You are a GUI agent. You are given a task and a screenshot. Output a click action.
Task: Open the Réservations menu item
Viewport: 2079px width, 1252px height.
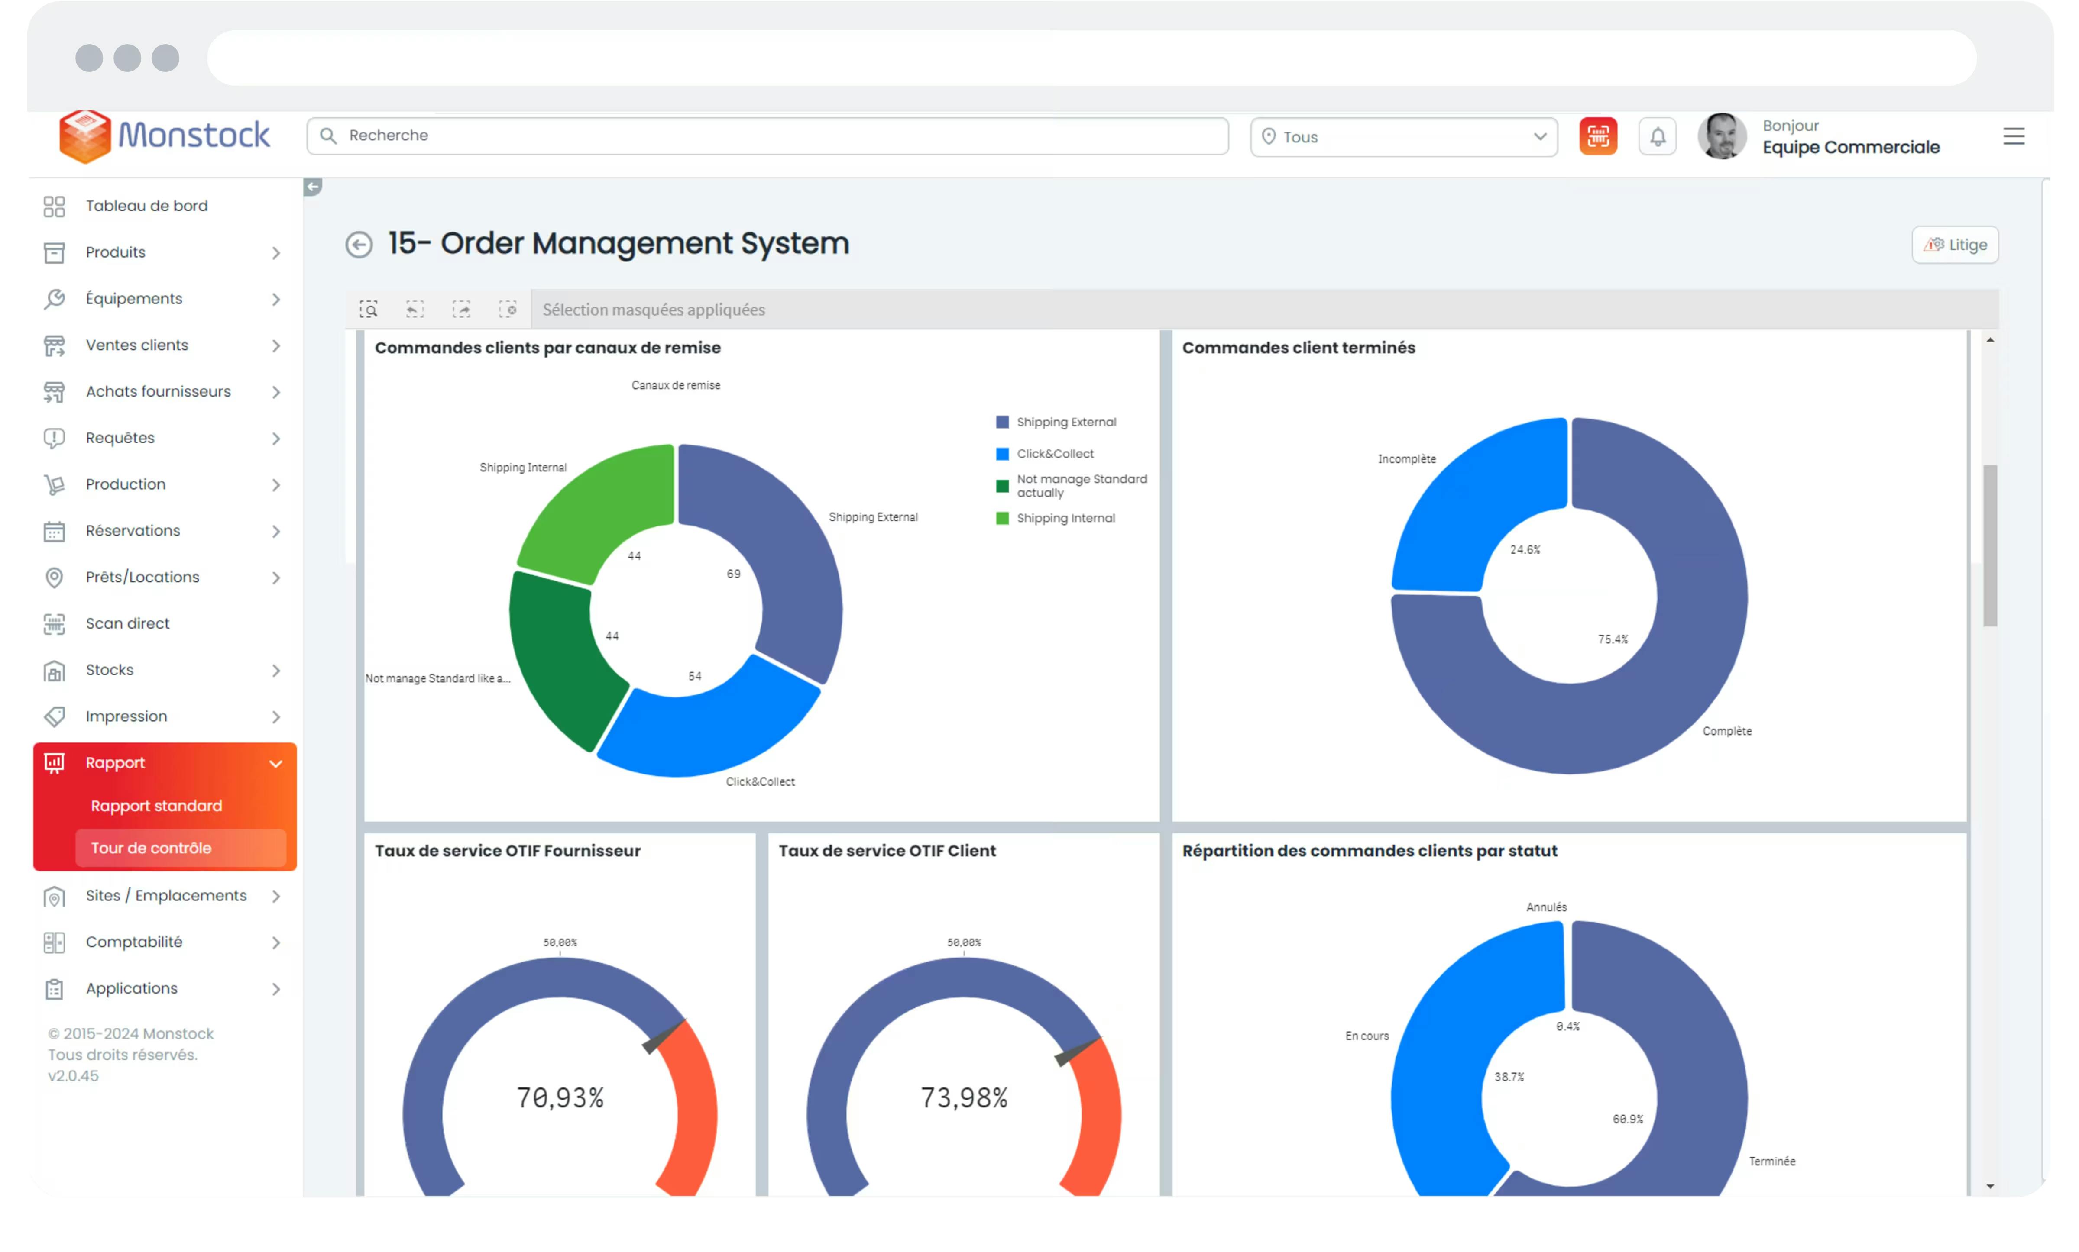[133, 530]
